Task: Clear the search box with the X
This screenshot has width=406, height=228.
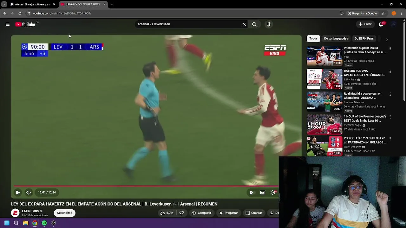Action: [x=244, y=24]
